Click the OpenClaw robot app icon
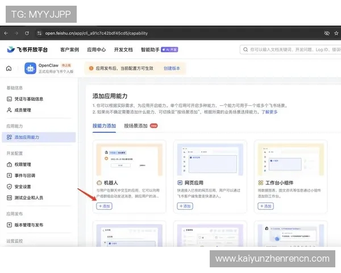This screenshot has width=341, height=273. point(30,68)
